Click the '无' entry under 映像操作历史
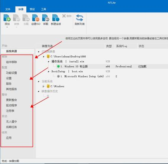 pos(48,96)
